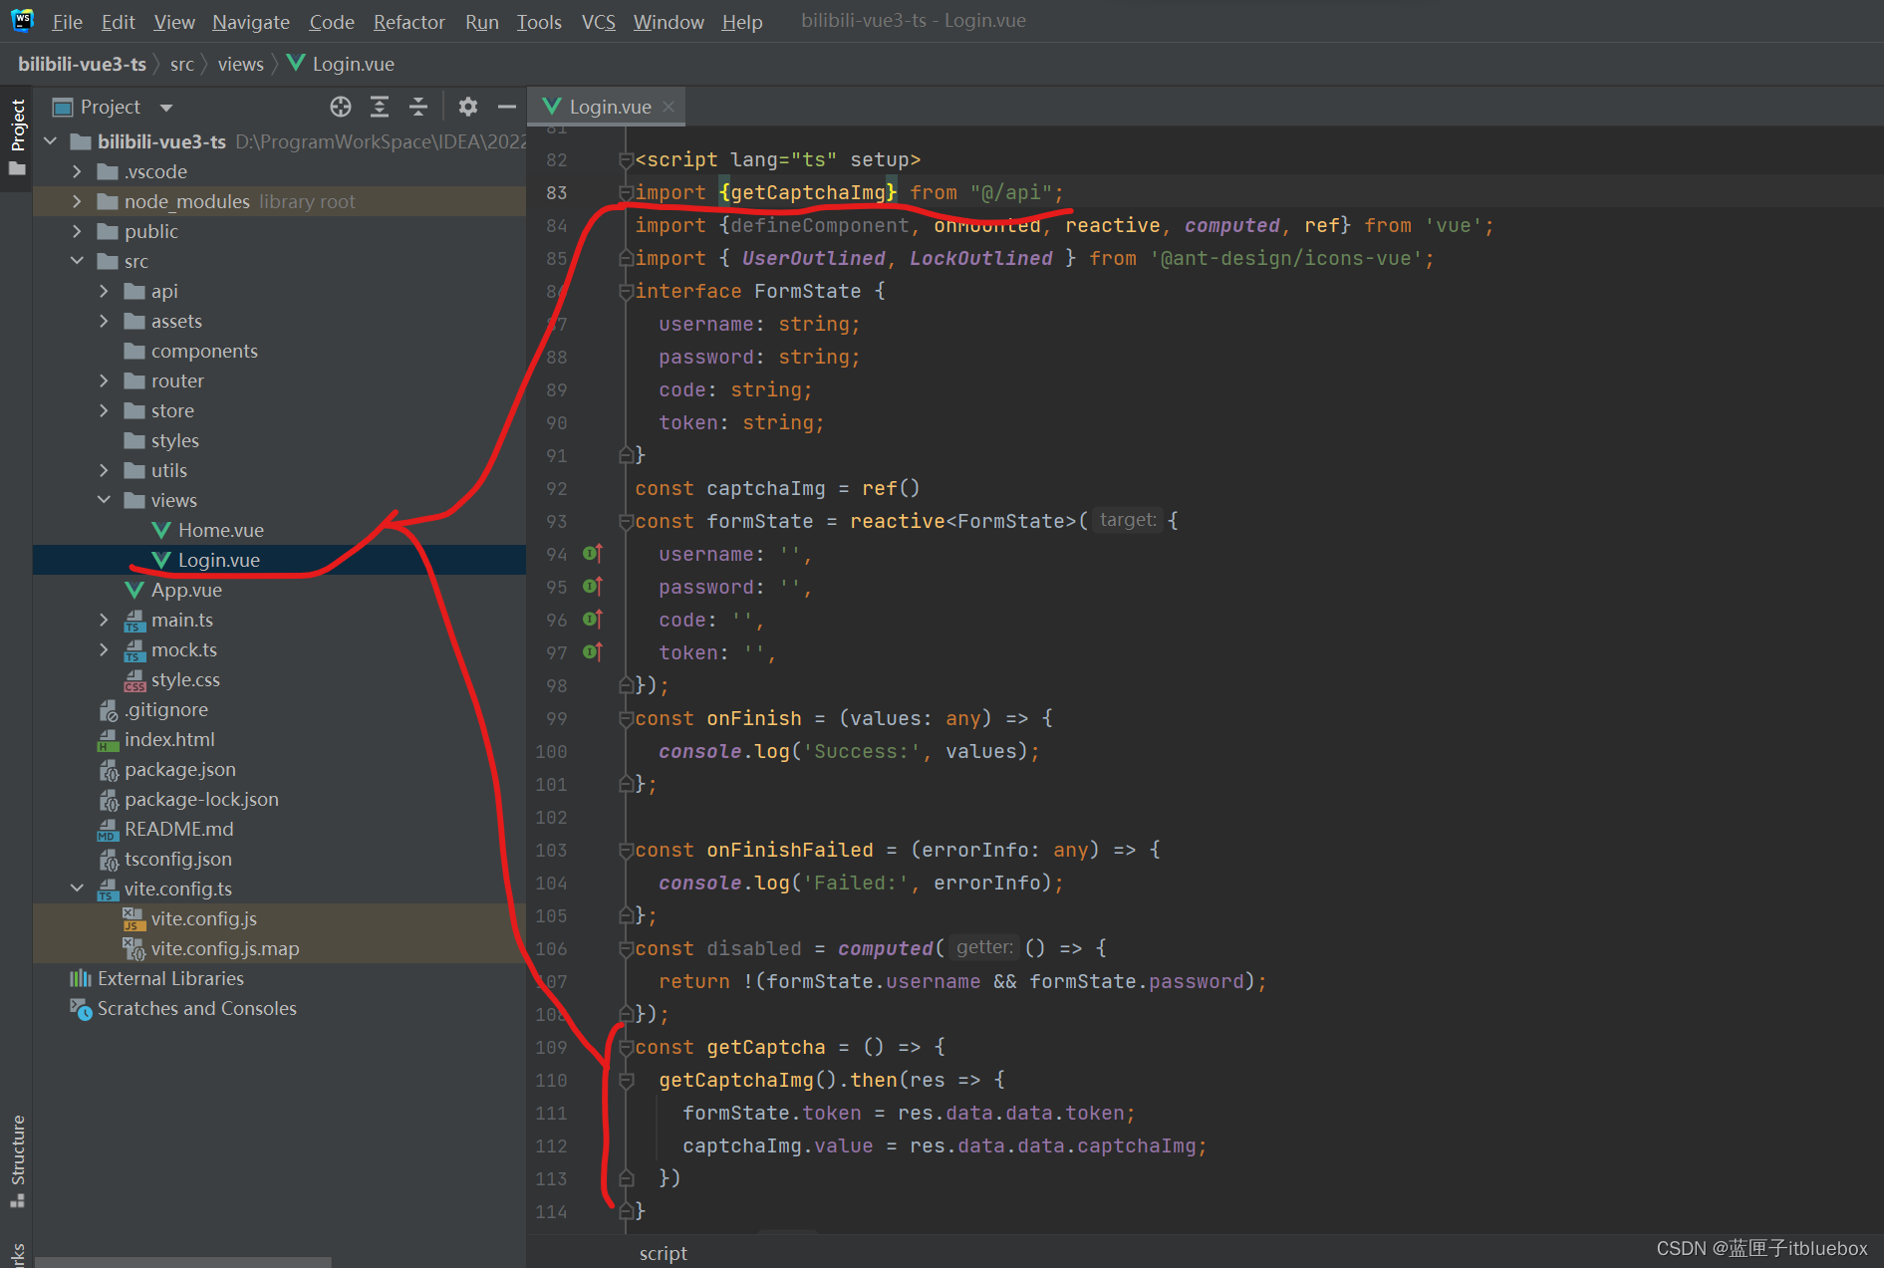This screenshot has width=1884, height=1268.
Task: Close the Login.vue editor tab
Action: (669, 107)
